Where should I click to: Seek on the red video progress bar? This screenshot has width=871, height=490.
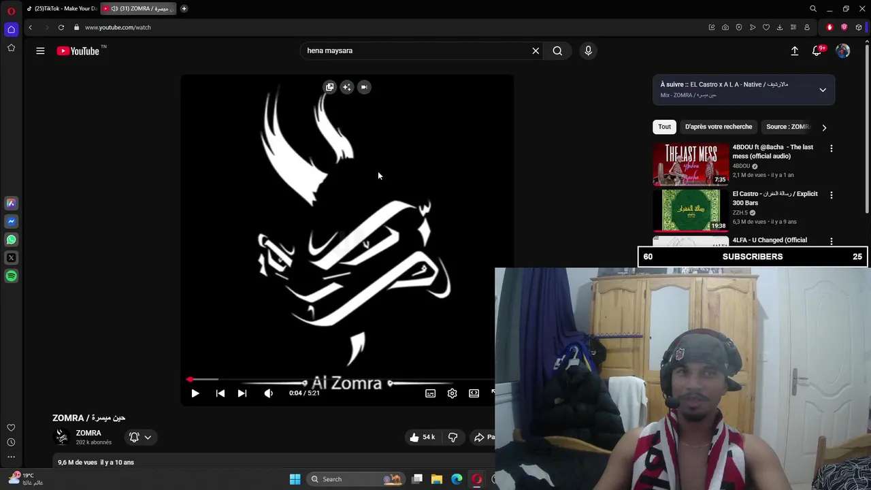click(x=340, y=380)
